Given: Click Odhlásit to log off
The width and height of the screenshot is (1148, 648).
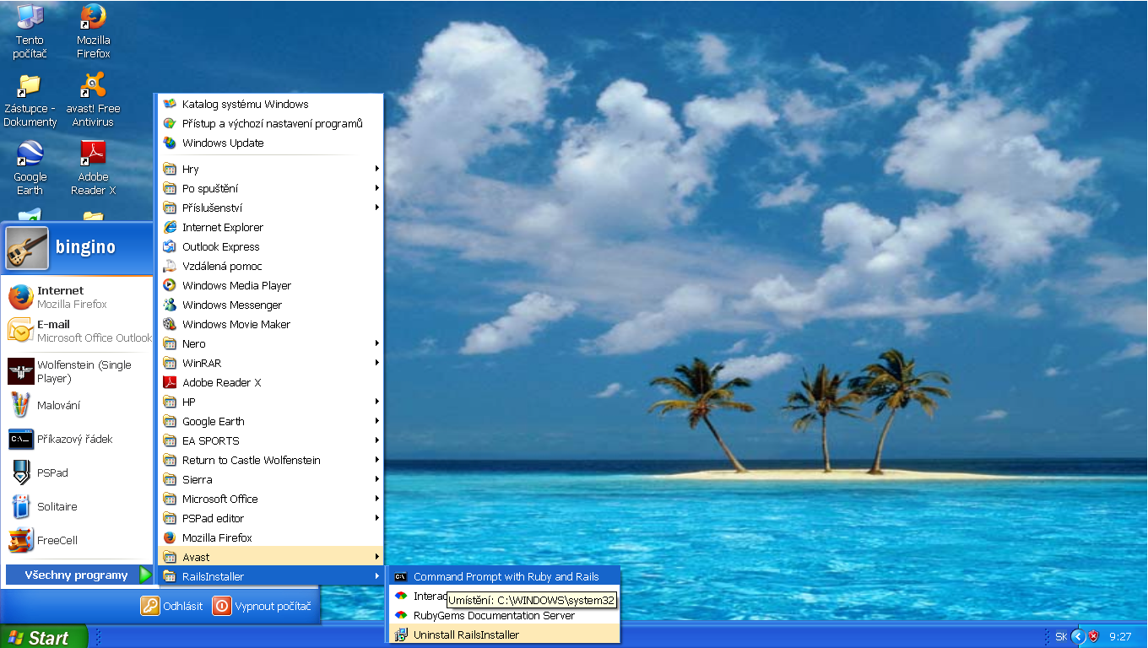Looking at the screenshot, I should [172, 606].
